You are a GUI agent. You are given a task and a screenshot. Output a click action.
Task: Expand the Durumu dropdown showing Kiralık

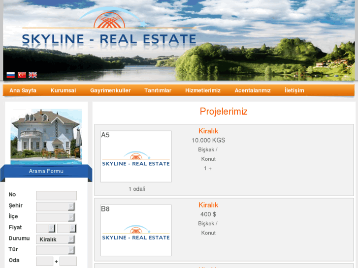pyautogui.click(x=56, y=239)
